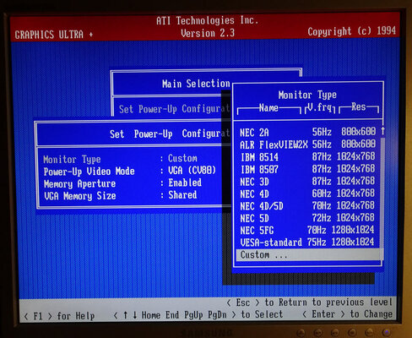
Task: Click scroll-up arrow in Monitor Type list
Action: pyautogui.click(x=382, y=131)
